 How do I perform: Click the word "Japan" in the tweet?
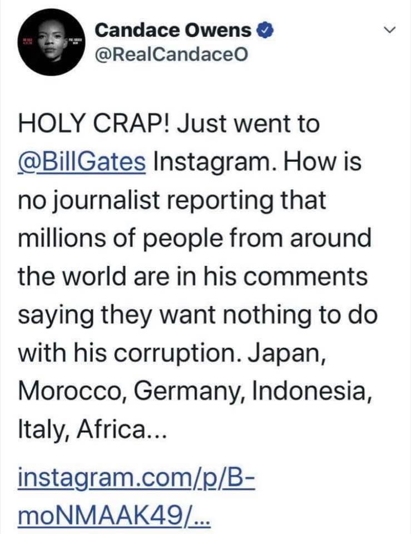[288, 353]
